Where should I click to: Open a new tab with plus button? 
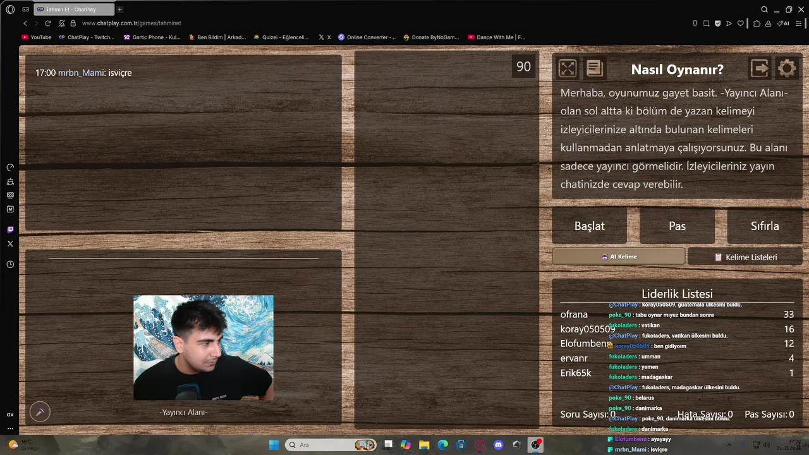119,9
